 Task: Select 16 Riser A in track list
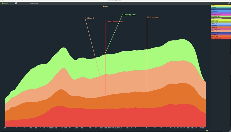pyautogui.click(x=220, y=27)
